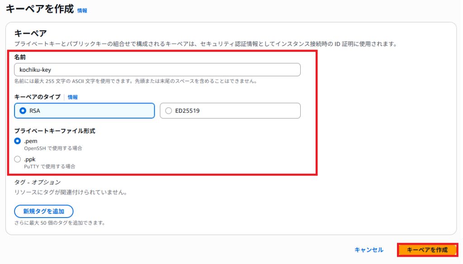Cancel with the キャンセル link
The width and height of the screenshot is (463, 264).
[x=369, y=250]
